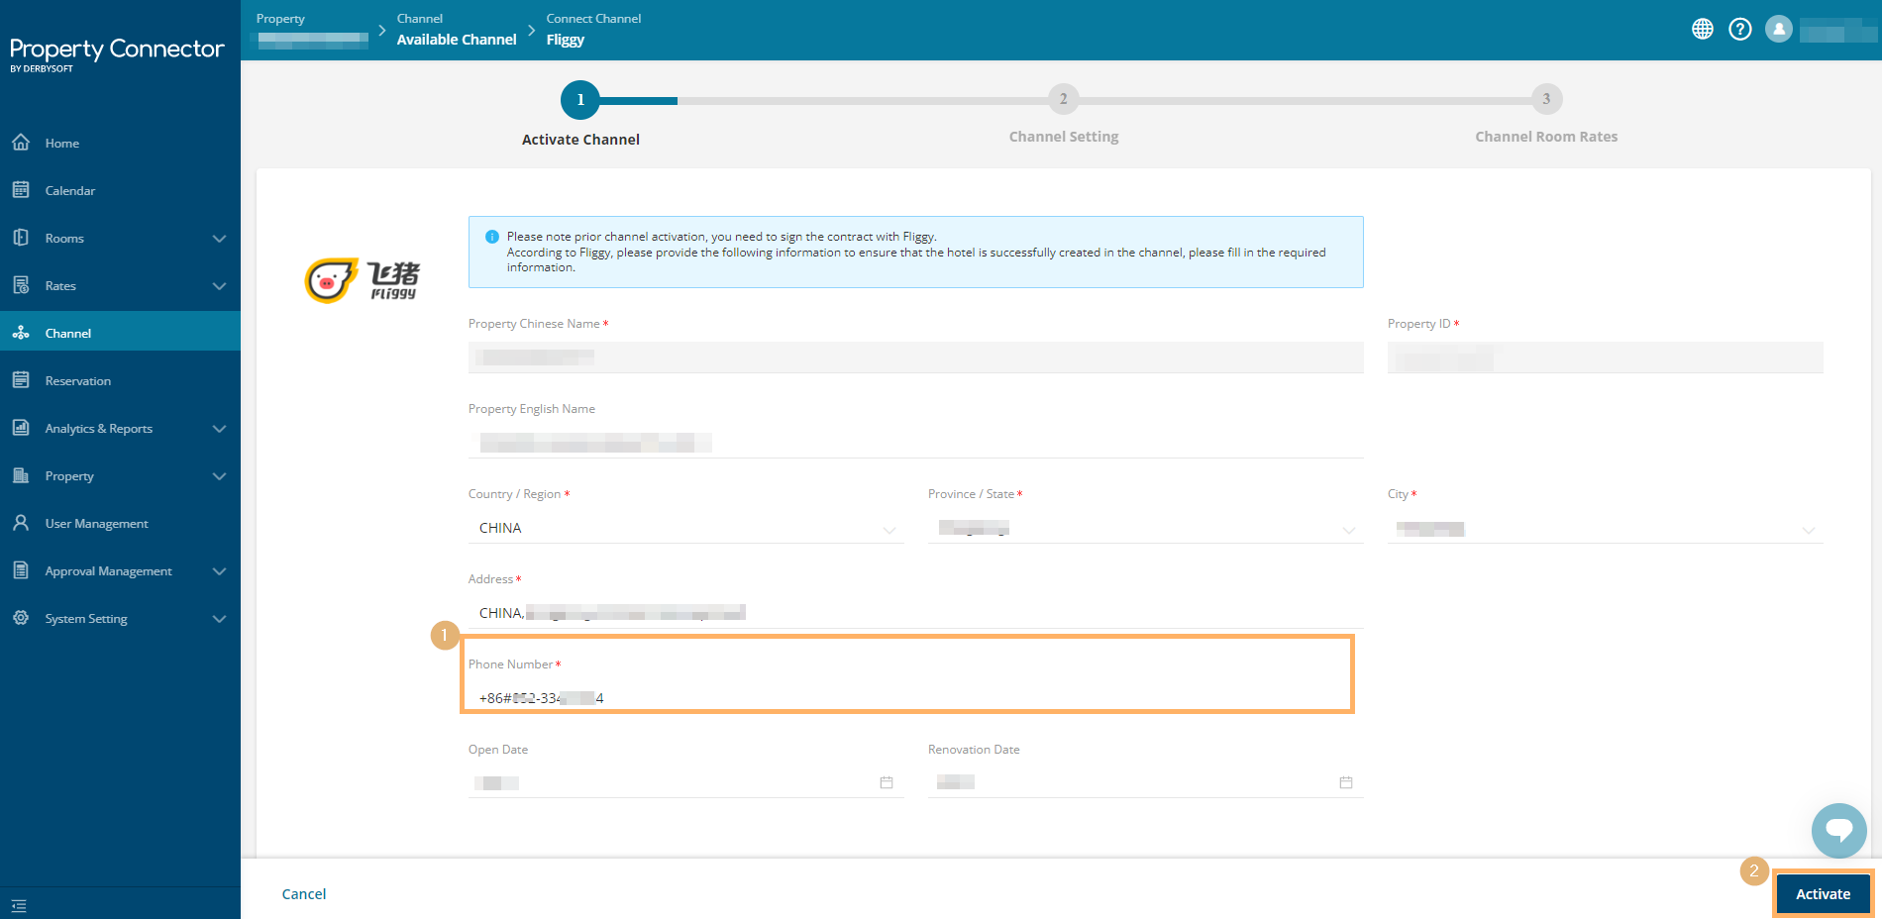Select the Analytics & Reports icon
The image size is (1882, 919).
coord(21,428)
